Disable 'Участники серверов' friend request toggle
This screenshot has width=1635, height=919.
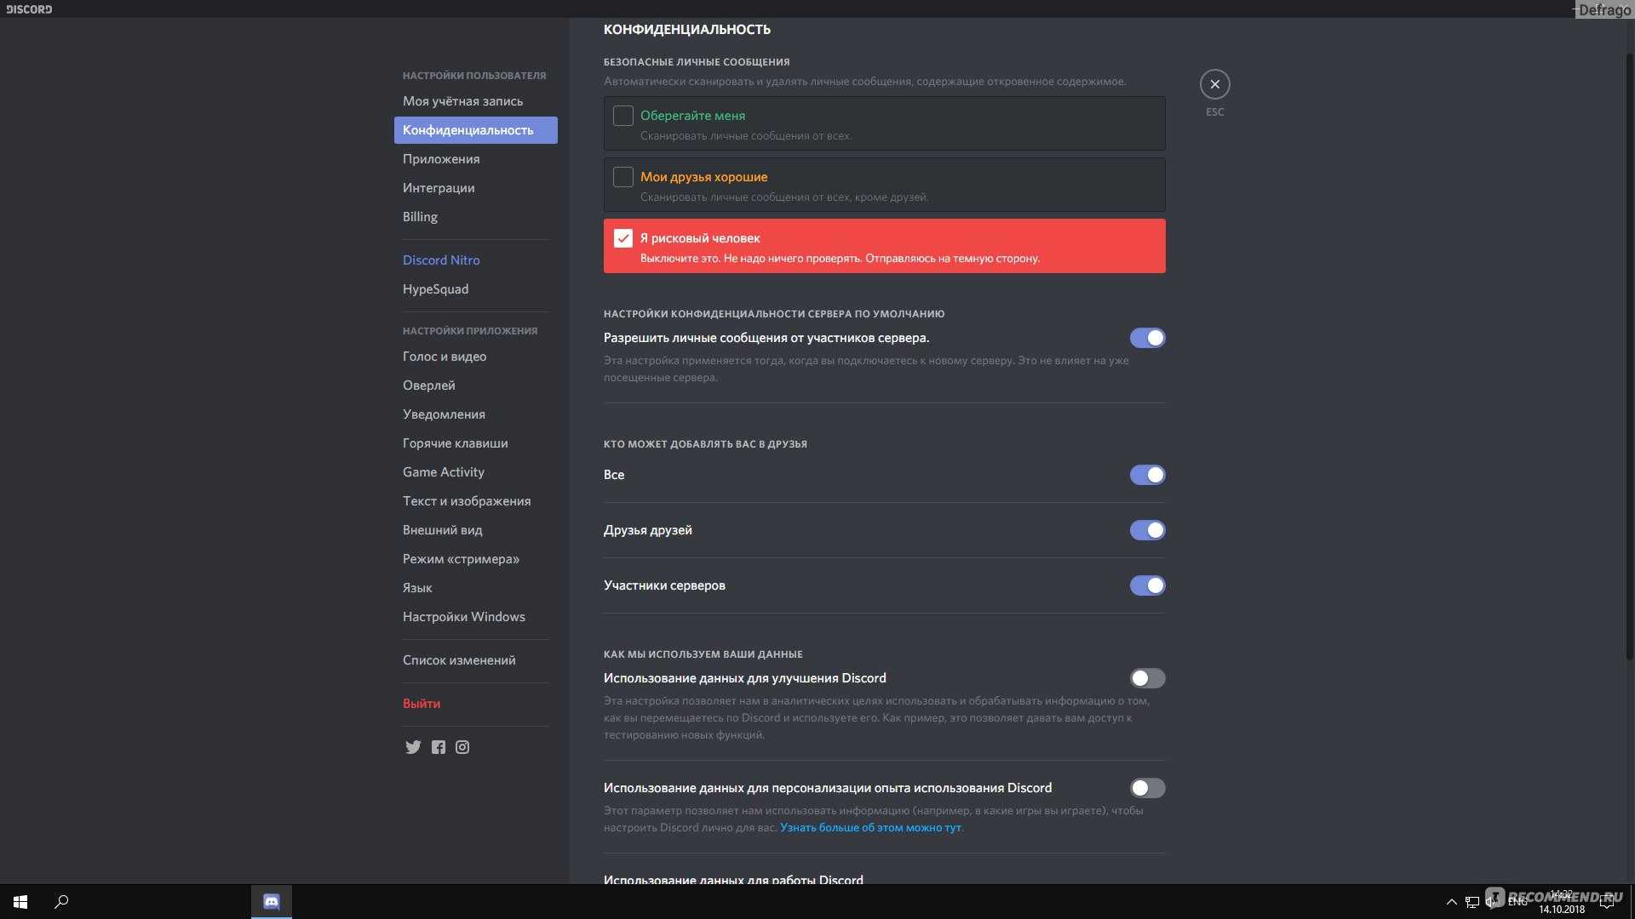click(x=1148, y=585)
